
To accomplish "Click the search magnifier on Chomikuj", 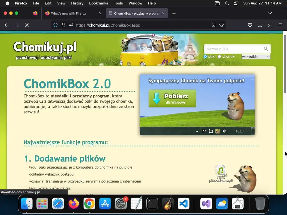I will click(x=266, y=49).
